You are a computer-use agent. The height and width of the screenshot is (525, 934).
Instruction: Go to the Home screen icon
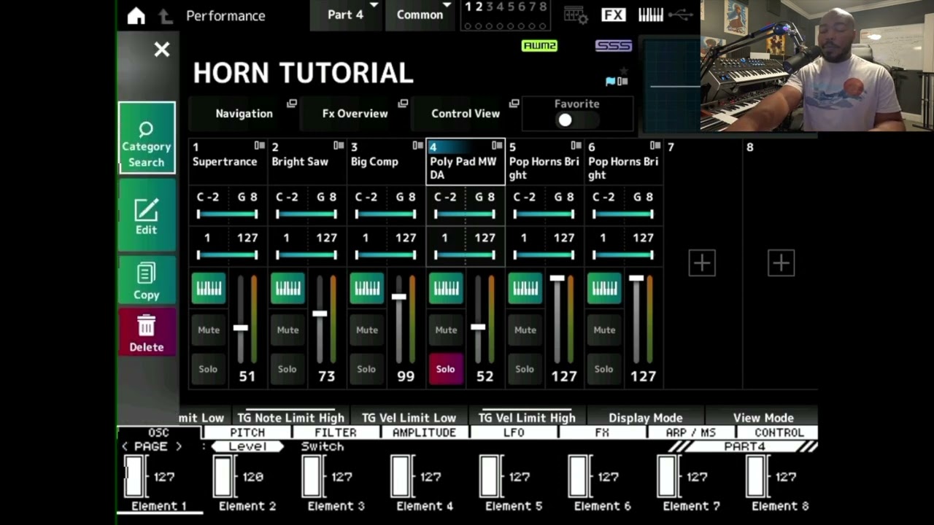click(x=136, y=15)
